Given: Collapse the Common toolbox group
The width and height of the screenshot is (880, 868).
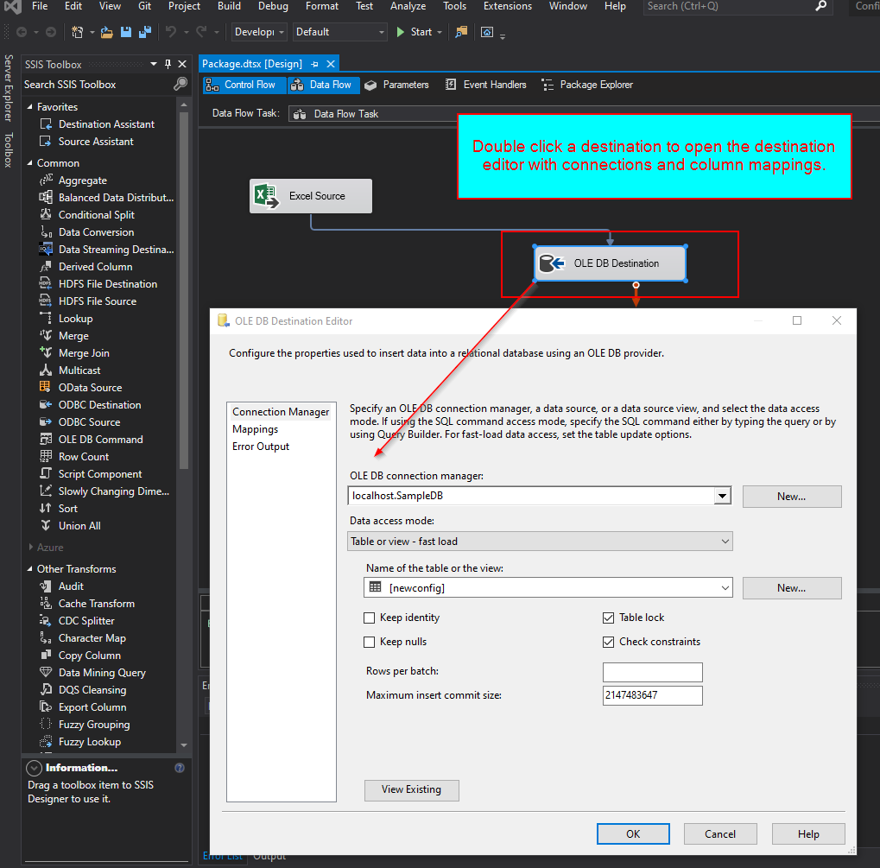Looking at the screenshot, I should pos(29,163).
